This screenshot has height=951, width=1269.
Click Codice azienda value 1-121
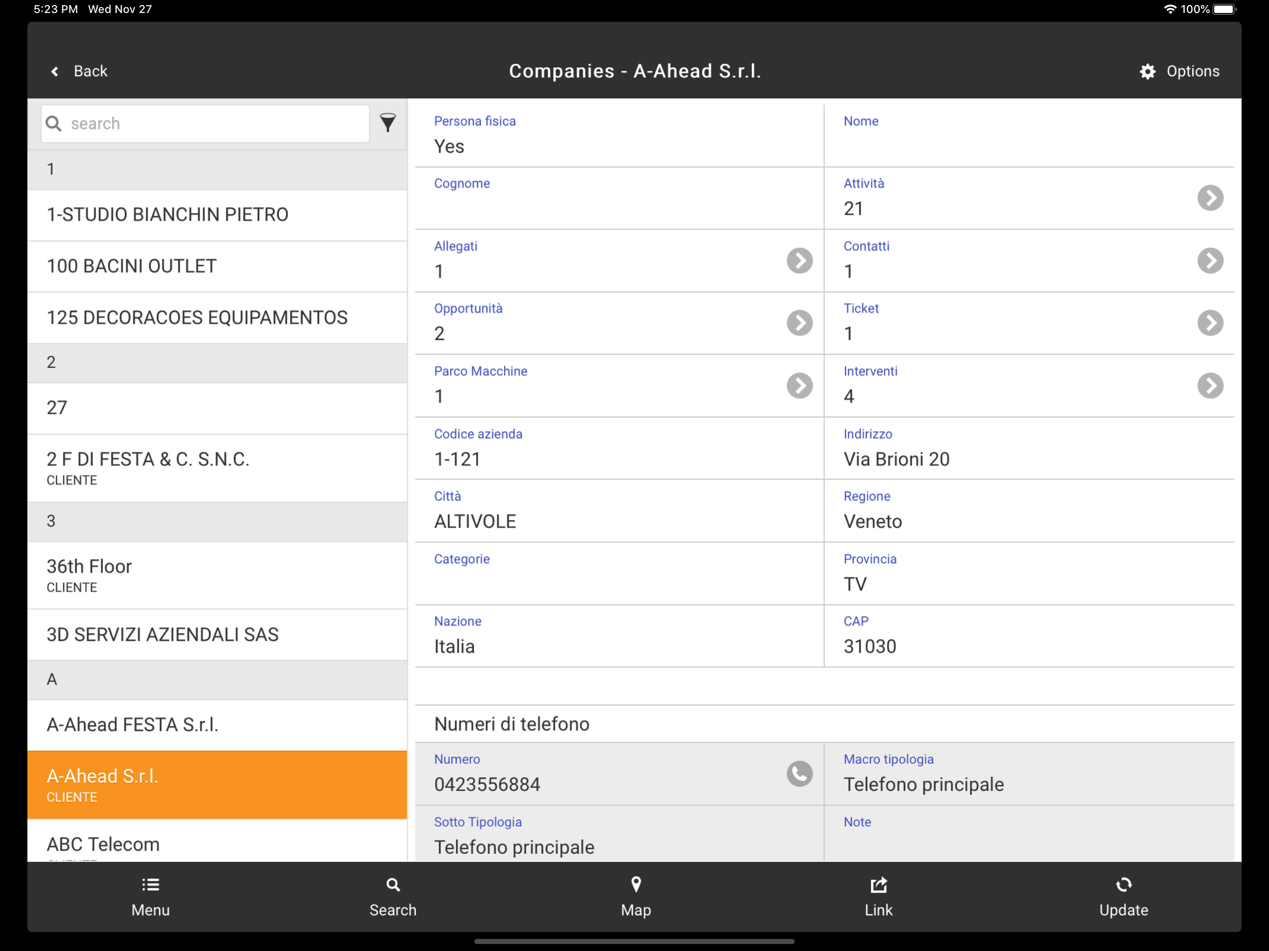point(457,459)
